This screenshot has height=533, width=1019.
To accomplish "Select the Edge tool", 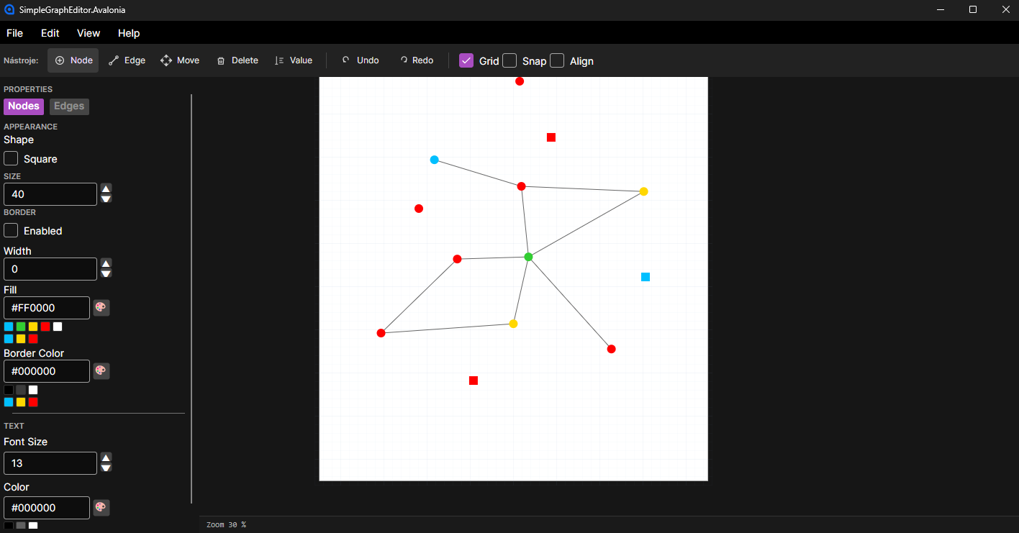I will pos(127,60).
